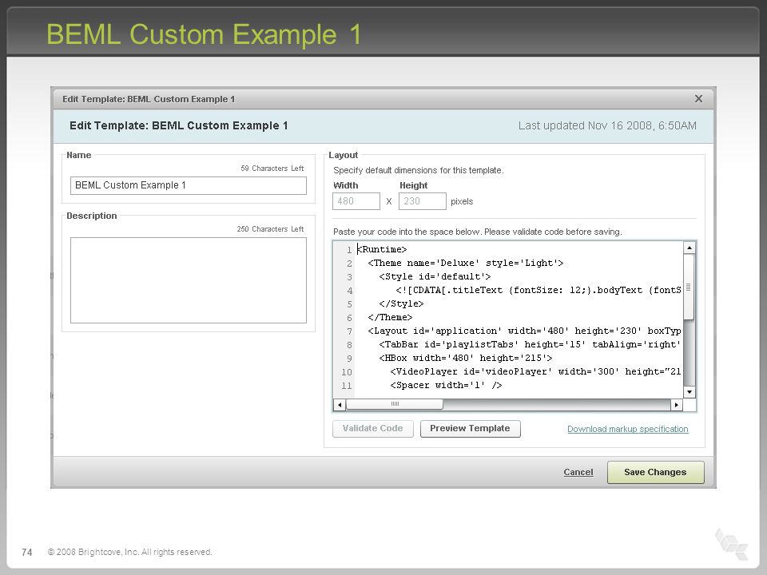
Task: Click the Theme name='Deluxe' code line
Action: 466,263
